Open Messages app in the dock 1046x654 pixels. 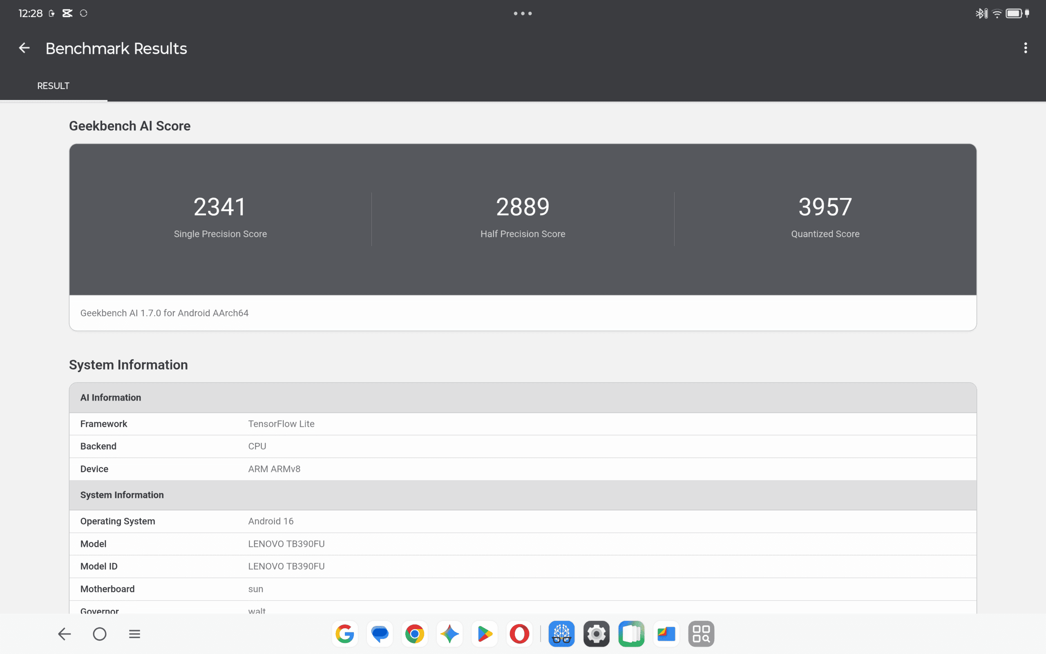pyautogui.click(x=380, y=634)
